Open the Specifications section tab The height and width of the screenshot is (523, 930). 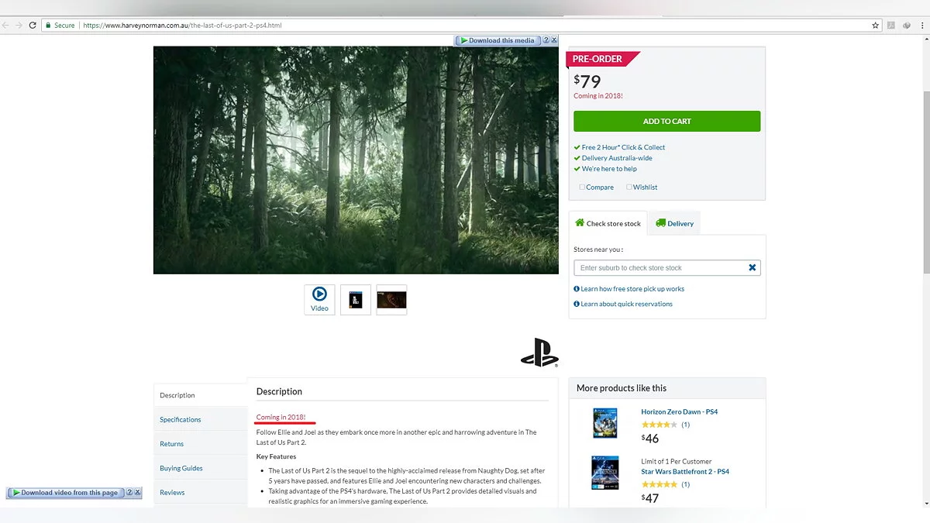point(181,420)
